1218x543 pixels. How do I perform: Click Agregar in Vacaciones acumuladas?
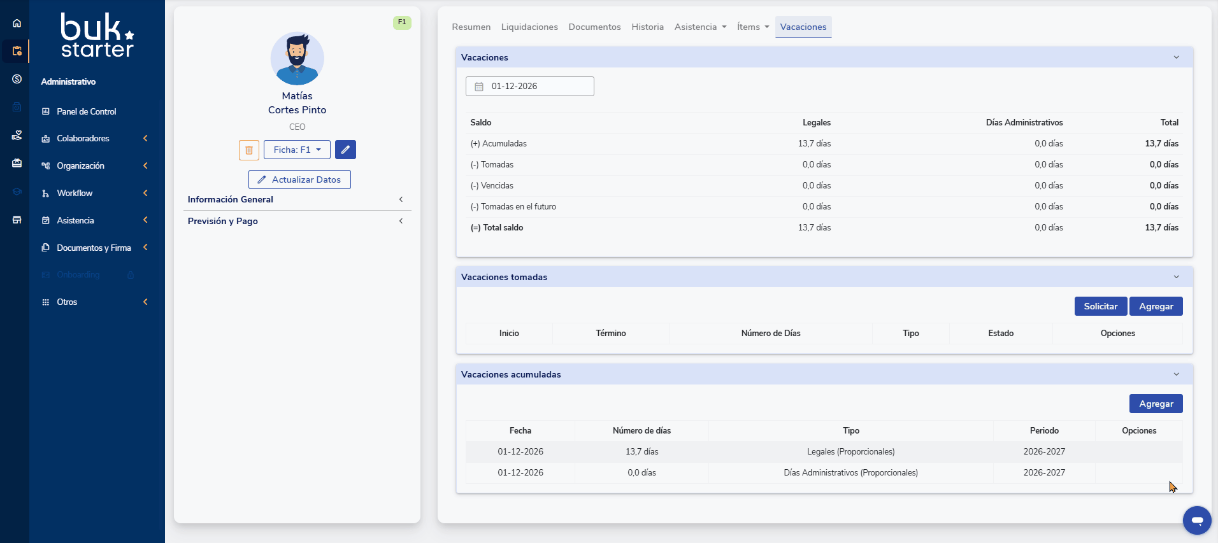[1156, 404]
